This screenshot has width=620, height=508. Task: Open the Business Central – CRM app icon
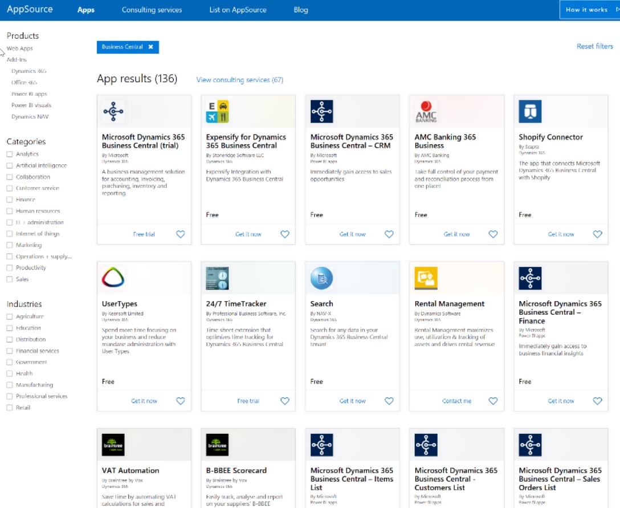(x=321, y=112)
